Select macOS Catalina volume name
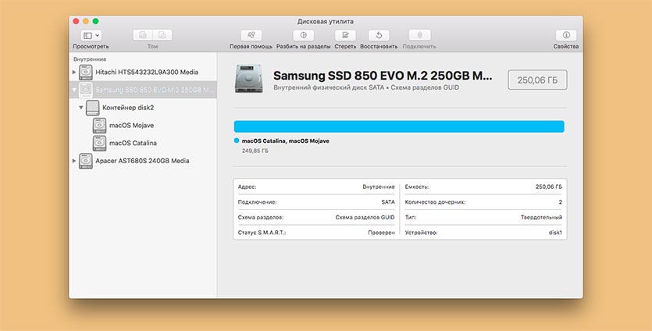Screen dimensions: 652x331 [x=133, y=143]
